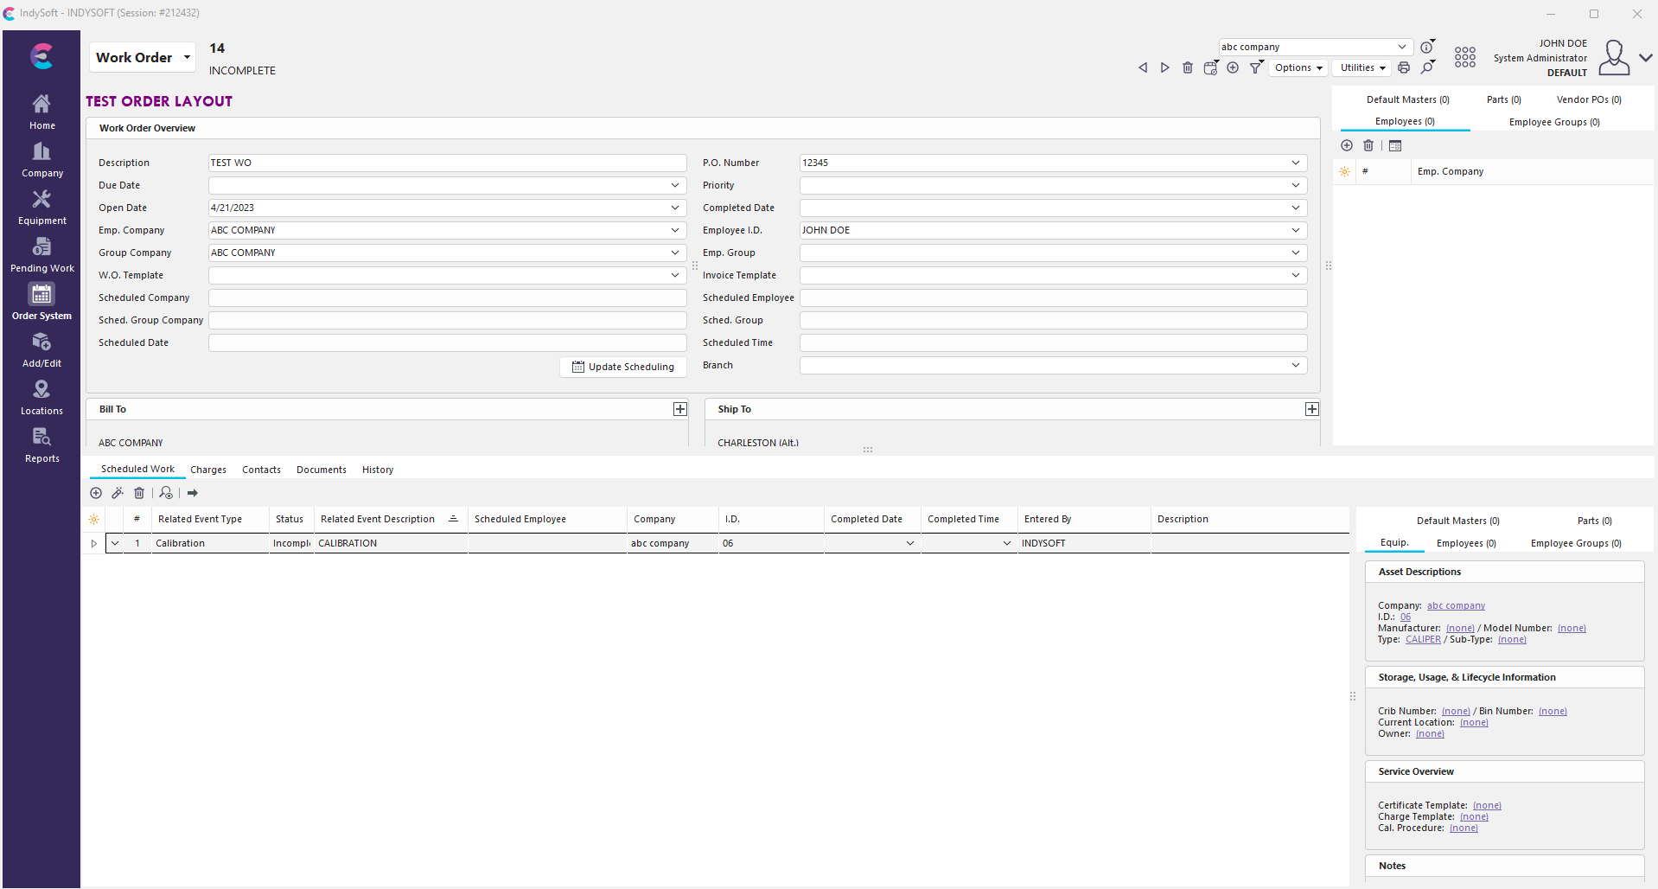Open the Options dropdown menu

1298,67
